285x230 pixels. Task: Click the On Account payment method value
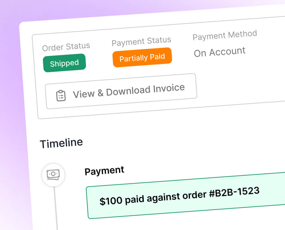click(x=220, y=52)
